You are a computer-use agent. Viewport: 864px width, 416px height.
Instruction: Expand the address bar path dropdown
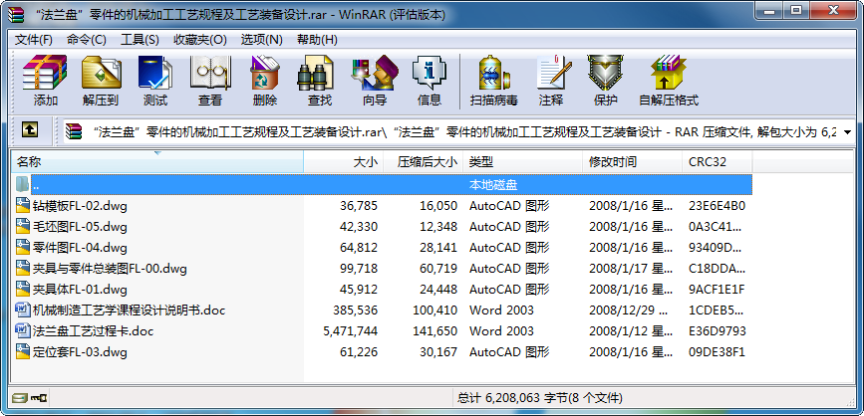click(x=847, y=132)
